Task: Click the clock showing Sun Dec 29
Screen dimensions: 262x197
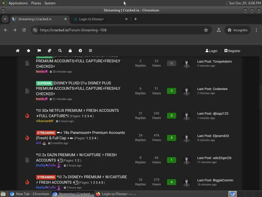Action: coord(245,3)
